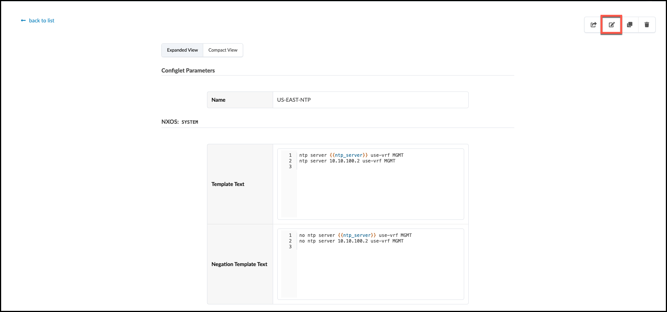Click the 'no ntp server 10.10.100.2' line
667x312 pixels.
pyautogui.click(x=351, y=241)
